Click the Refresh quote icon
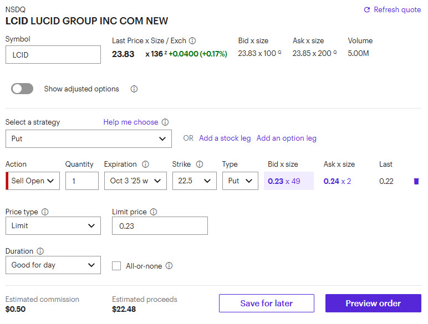Screen dimensions: 428x324 pos(366,10)
